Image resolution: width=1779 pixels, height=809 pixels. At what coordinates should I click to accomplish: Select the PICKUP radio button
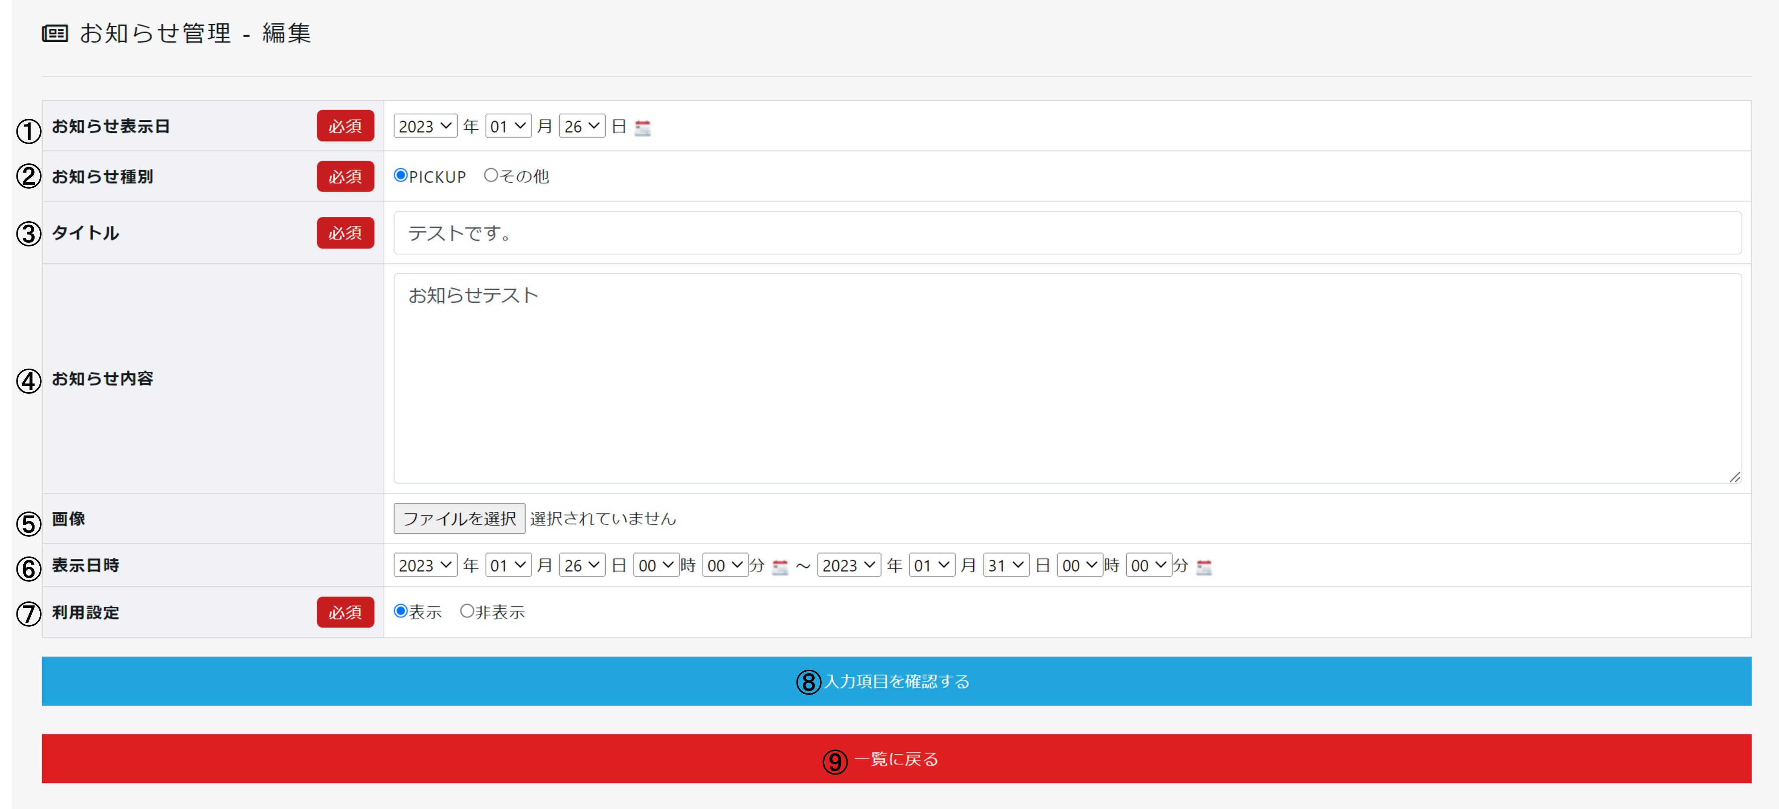coord(400,175)
